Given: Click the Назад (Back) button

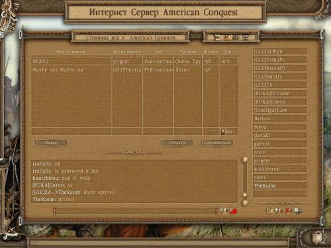Looking at the screenshot, I should [x=51, y=143].
